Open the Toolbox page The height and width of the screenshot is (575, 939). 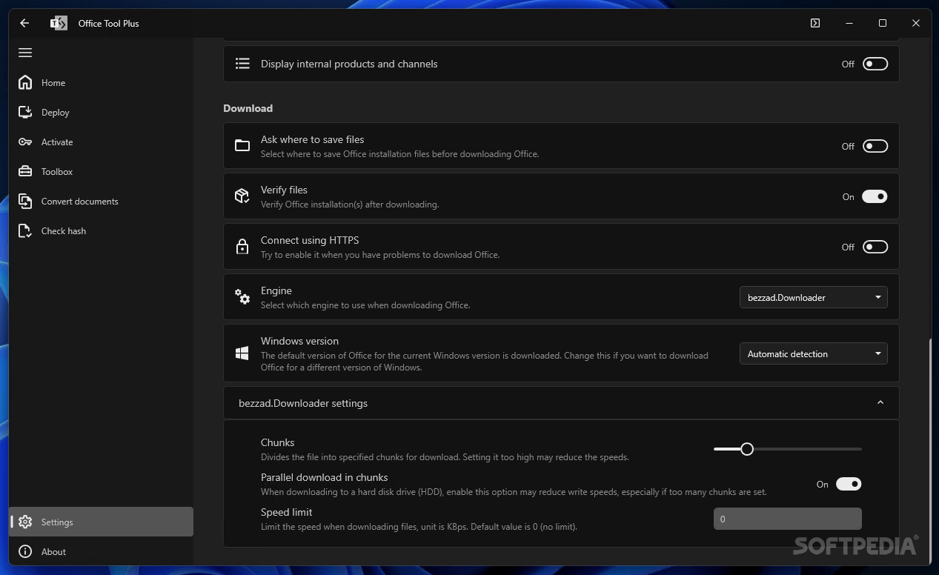pyautogui.click(x=102, y=171)
